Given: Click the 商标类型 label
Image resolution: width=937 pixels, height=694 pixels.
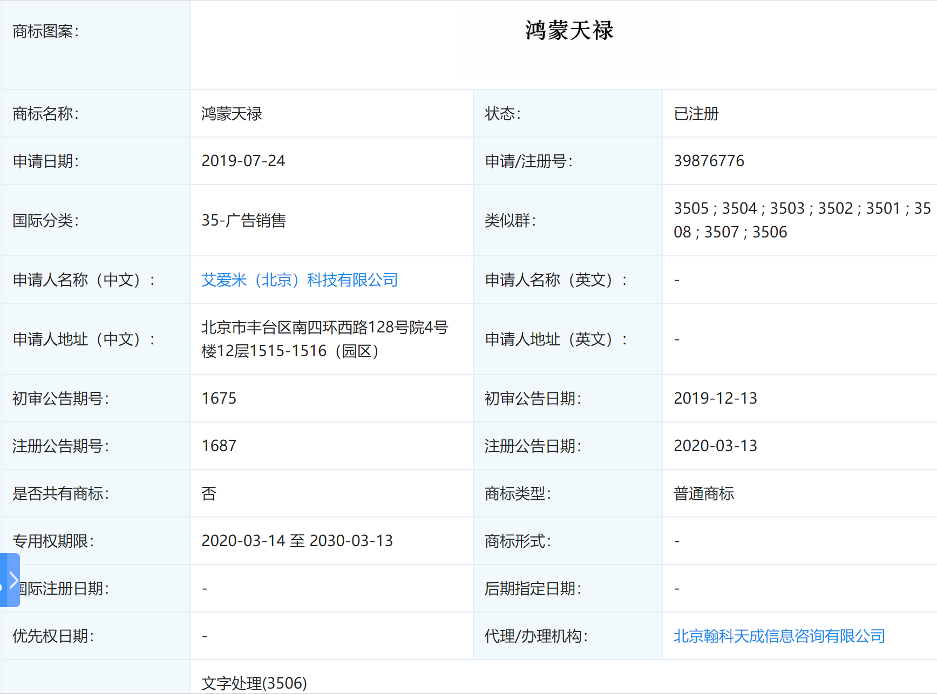Looking at the screenshot, I should [518, 494].
